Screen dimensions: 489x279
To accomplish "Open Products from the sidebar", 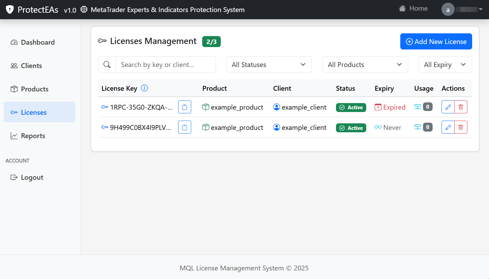I will click(x=40, y=89).
